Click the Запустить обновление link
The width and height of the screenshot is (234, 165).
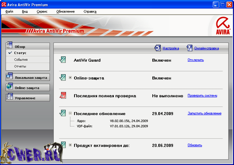(204, 113)
